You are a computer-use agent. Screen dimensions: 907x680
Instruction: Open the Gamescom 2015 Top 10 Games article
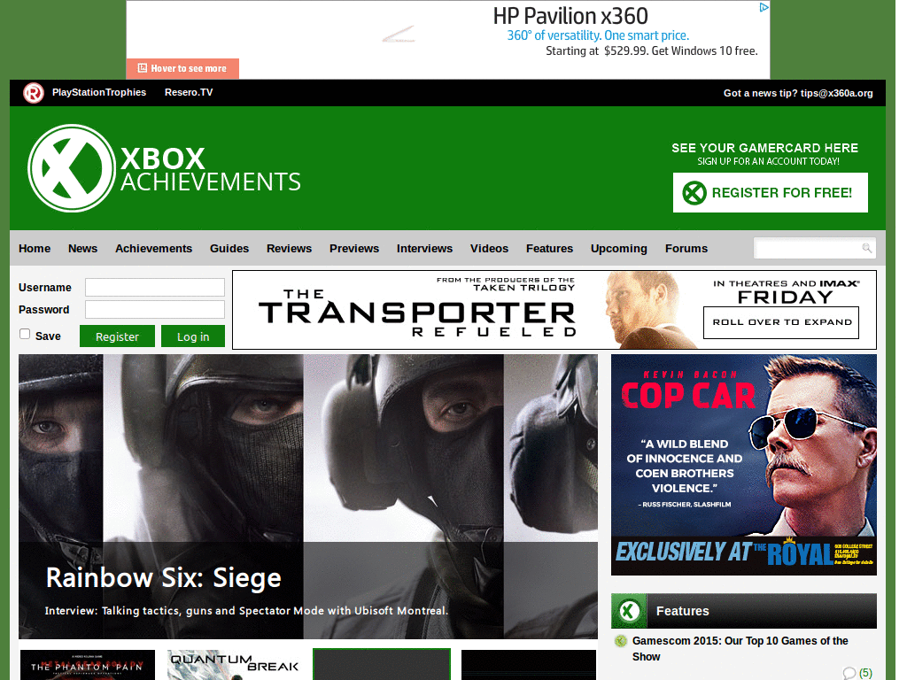pyautogui.click(x=740, y=648)
